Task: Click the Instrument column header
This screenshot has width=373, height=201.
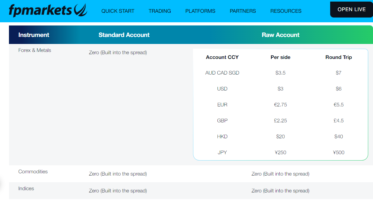Action: 34,34
